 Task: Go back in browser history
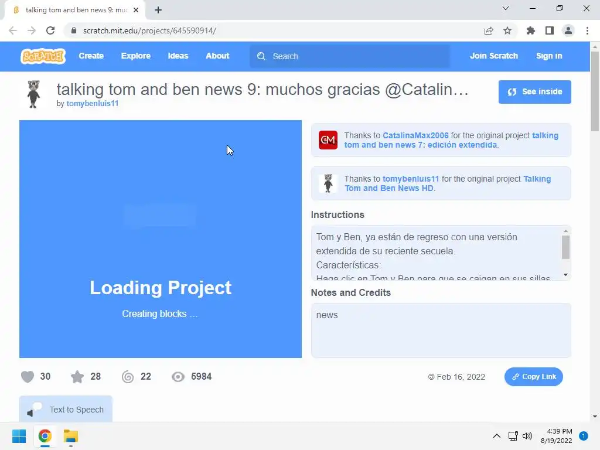click(x=13, y=30)
